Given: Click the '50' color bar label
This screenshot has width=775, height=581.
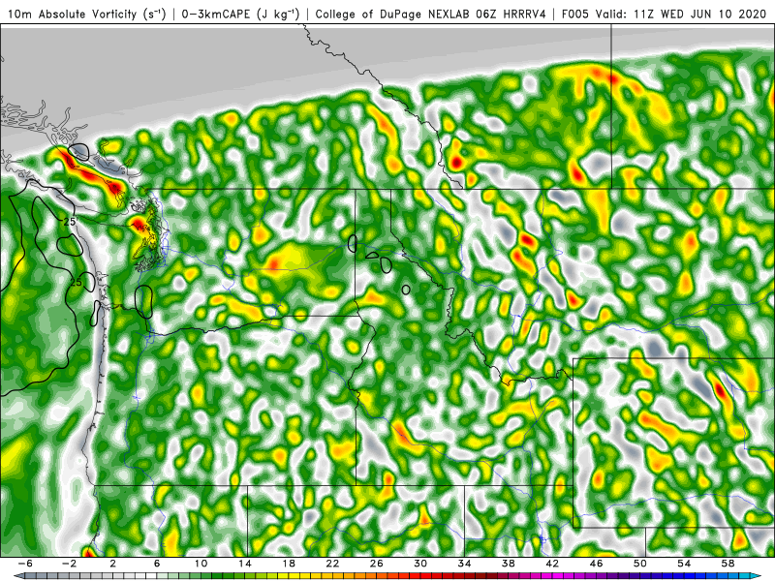Looking at the screenshot, I should pyautogui.click(x=640, y=564).
